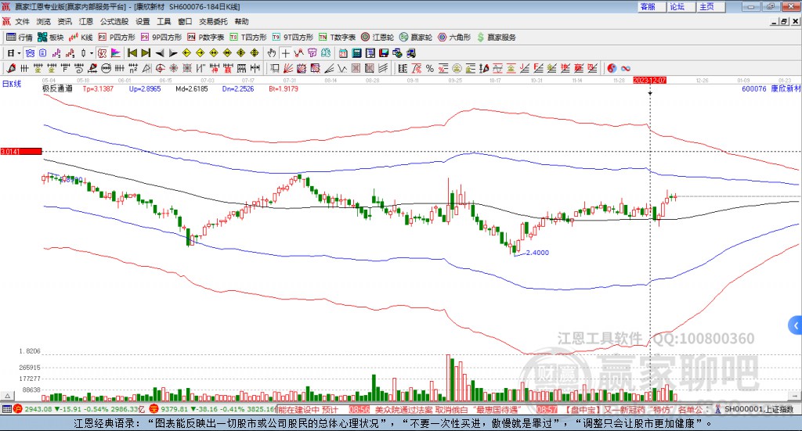Open the T数字表 number table

pyautogui.click(x=337, y=38)
